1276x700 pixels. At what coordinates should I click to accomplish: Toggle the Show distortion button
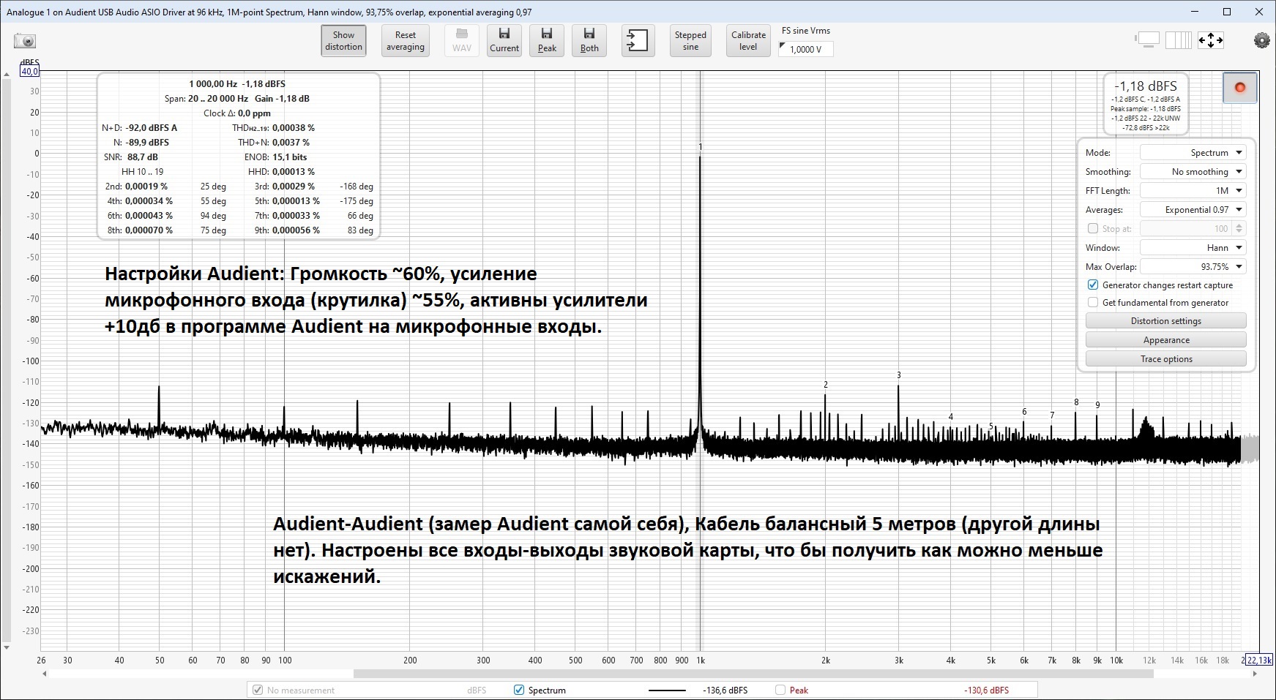[343, 41]
